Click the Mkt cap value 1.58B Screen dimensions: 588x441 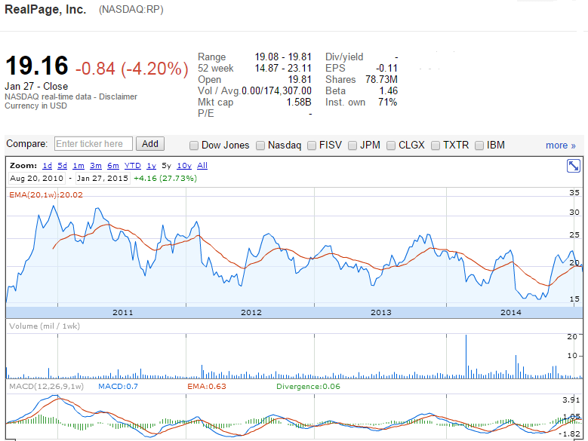tap(299, 102)
